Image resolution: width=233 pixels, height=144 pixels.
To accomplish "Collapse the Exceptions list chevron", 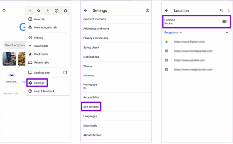I will [x=227, y=33].
